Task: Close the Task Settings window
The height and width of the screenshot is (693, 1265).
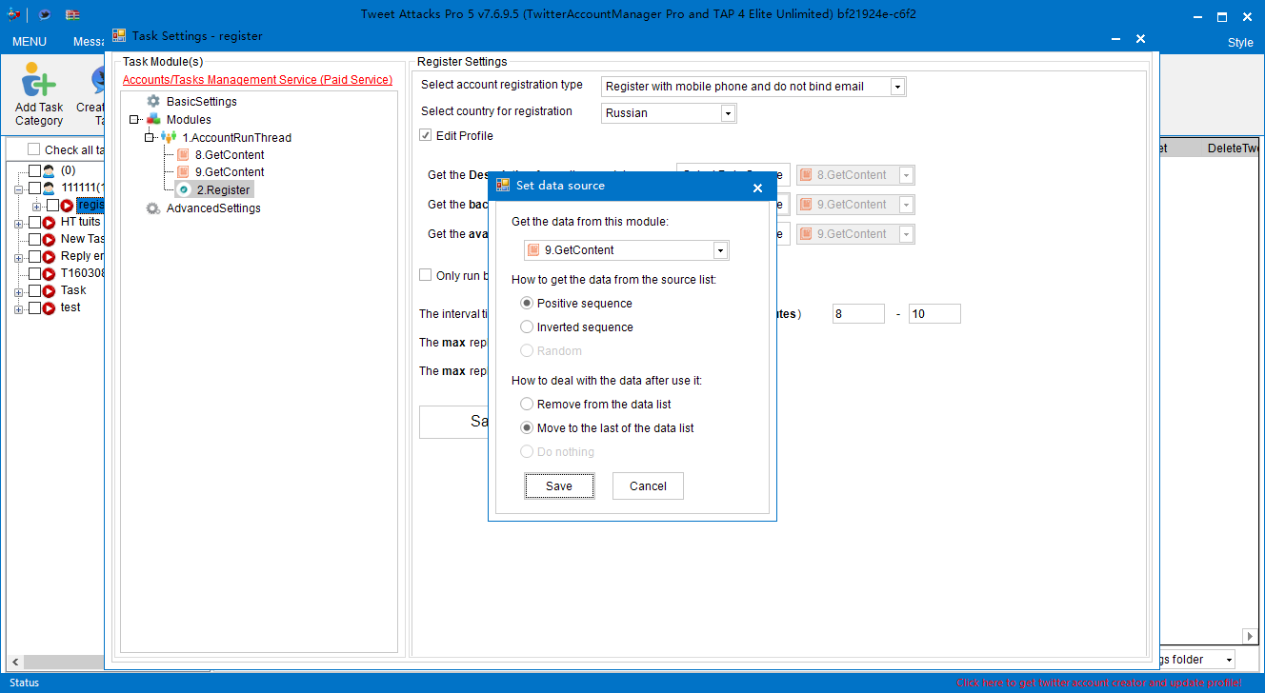Action: tap(1140, 38)
